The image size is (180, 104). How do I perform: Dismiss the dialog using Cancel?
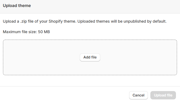click(x=138, y=95)
